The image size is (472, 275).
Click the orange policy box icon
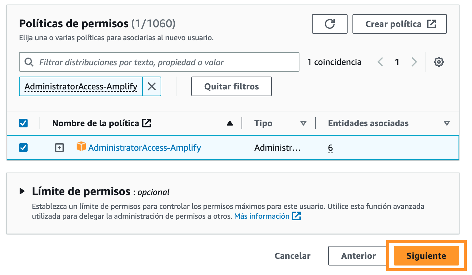coord(81,146)
